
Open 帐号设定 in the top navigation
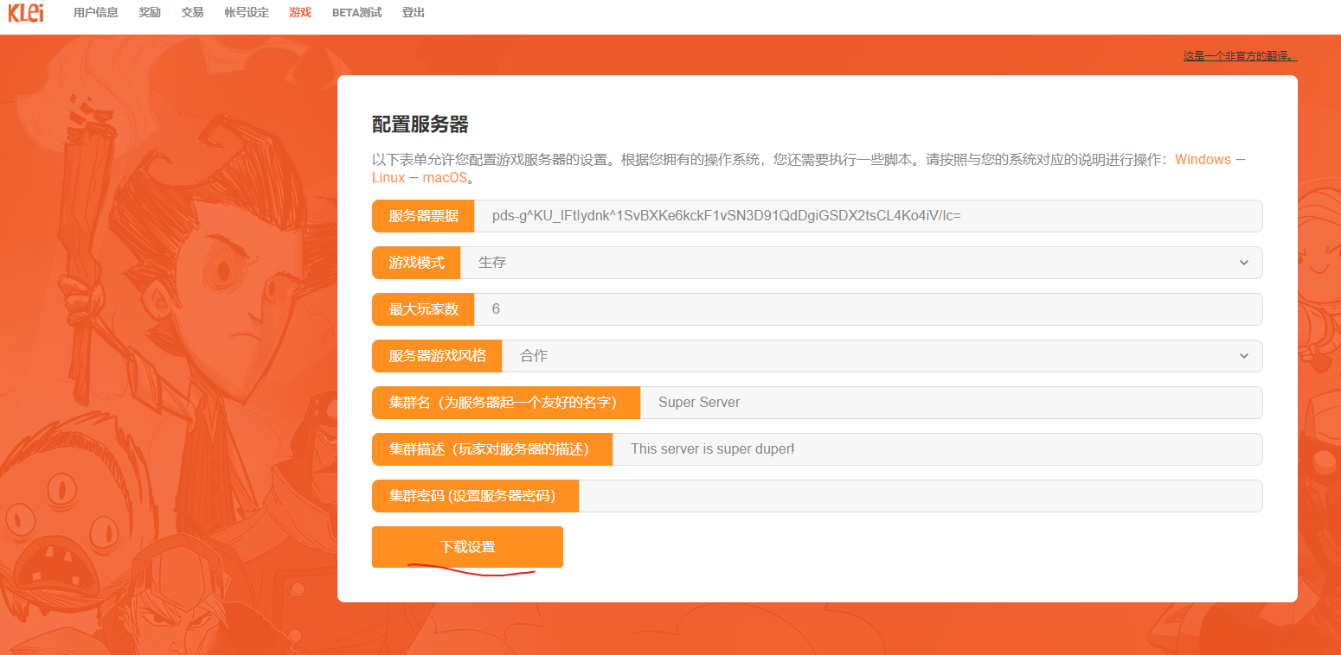pos(247,13)
